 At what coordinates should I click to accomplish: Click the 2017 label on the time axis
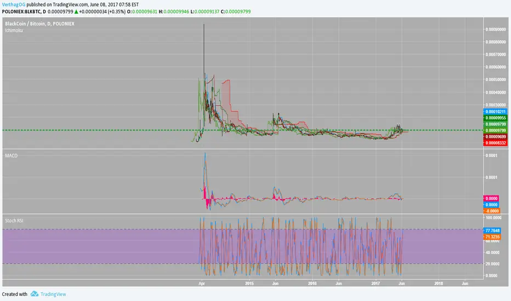(376, 283)
